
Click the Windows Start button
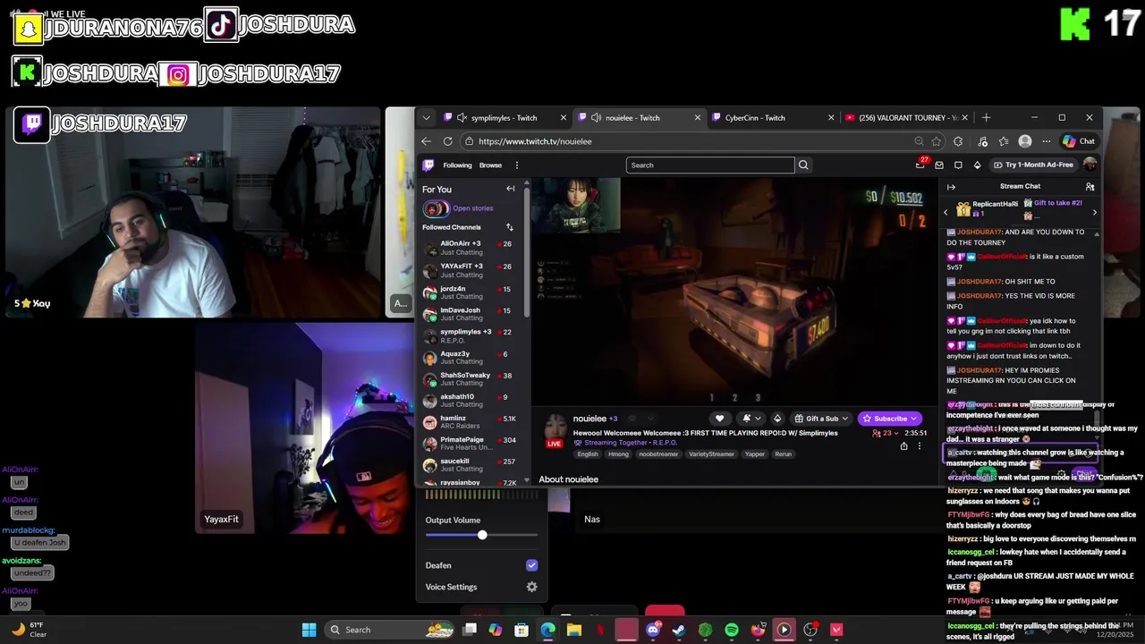pyautogui.click(x=309, y=630)
